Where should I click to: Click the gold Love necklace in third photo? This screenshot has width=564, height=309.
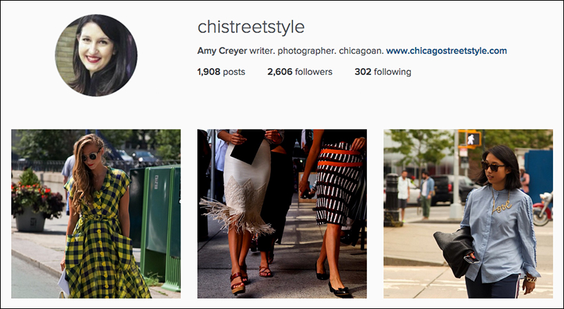(x=501, y=204)
